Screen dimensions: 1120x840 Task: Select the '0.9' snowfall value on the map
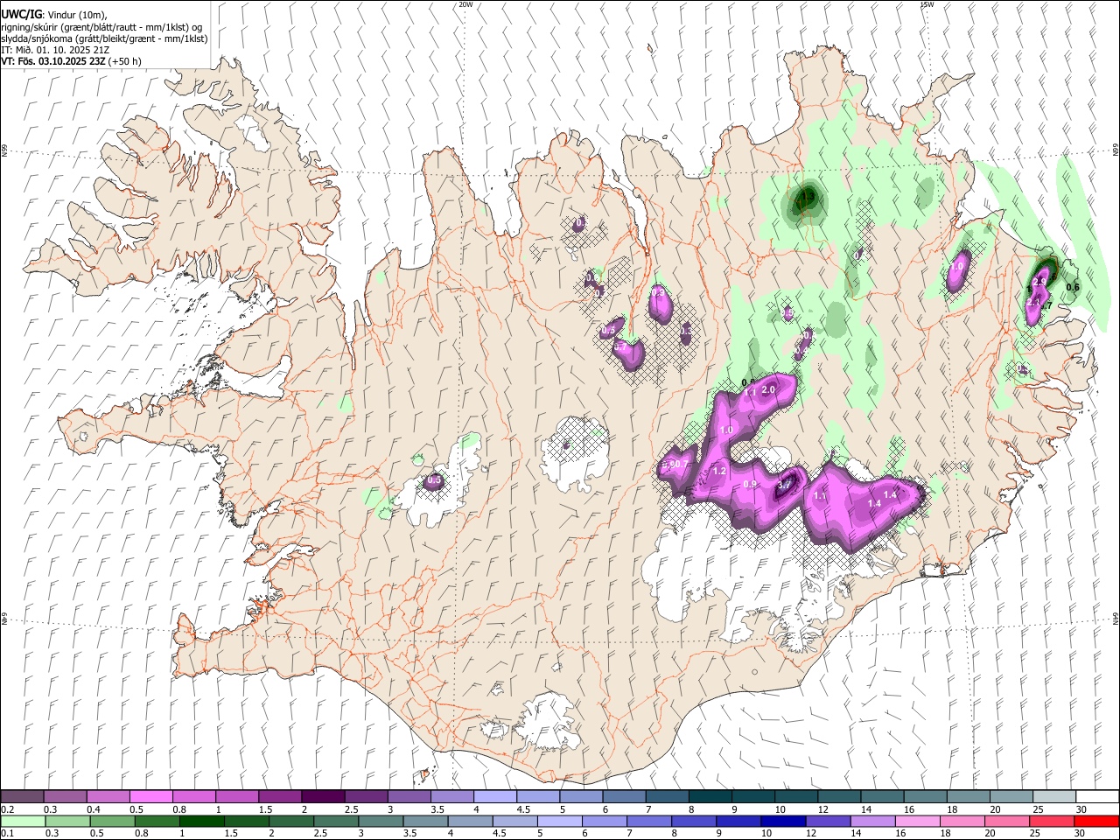pyautogui.click(x=750, y=485)
